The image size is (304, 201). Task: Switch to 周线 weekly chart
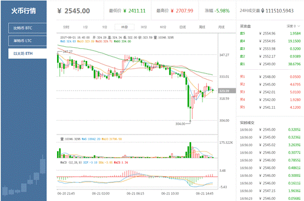pyautogui.click(x=202, y=27)
